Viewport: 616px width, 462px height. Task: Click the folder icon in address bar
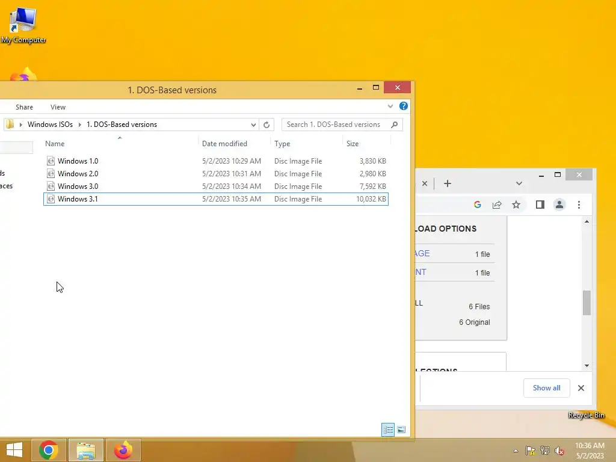[10, 125]
